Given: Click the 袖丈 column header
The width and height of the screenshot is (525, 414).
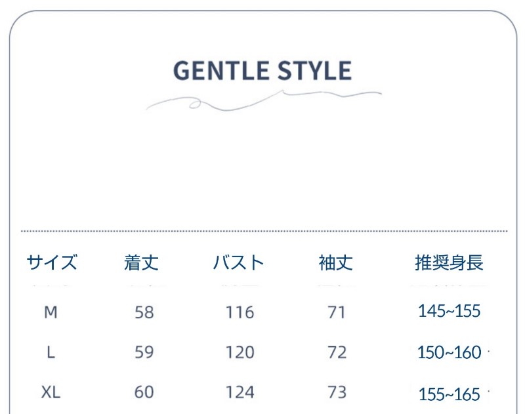Looking at the screenshot, I should tap(336, 262).
